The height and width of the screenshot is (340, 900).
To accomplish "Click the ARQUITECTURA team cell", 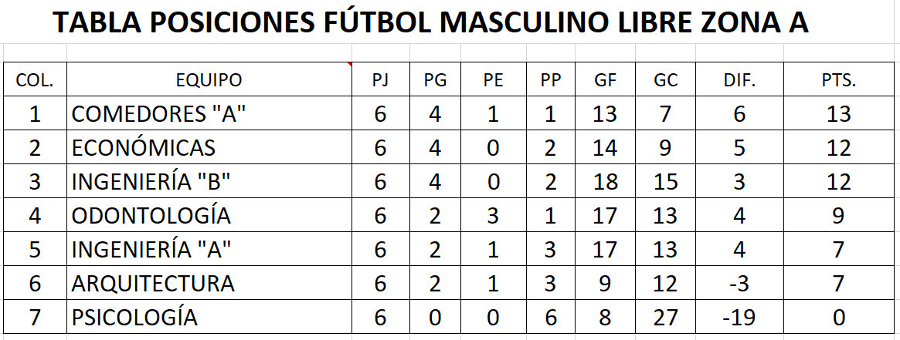I will pos(209,283).
